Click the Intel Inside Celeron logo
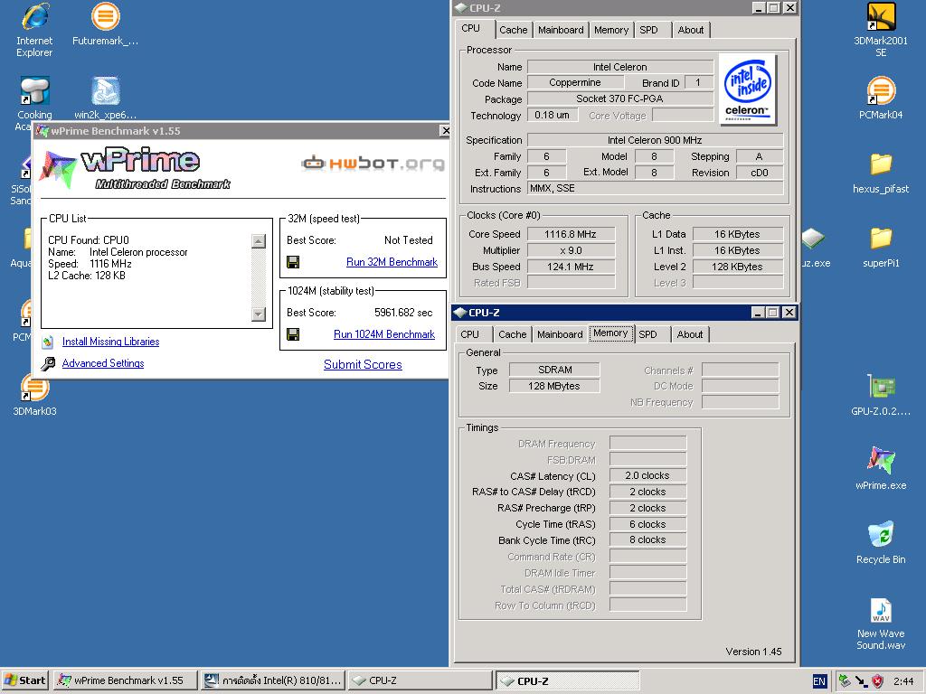This screenshot has width=926, height=694. (748, 89)
